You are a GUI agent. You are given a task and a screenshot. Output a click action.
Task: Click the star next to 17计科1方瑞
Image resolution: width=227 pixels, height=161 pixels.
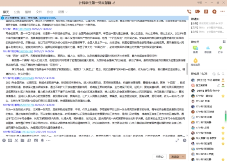coord(223,128)
